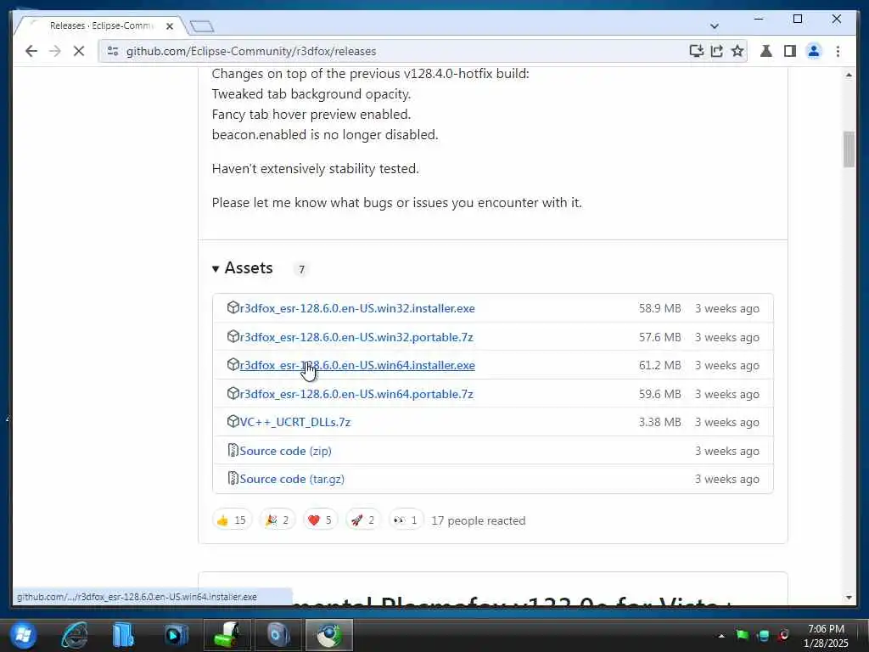This screenshot has width=869, height=652.
Task: Click the vertical scrollbar thumb
Action: [849, 149]
